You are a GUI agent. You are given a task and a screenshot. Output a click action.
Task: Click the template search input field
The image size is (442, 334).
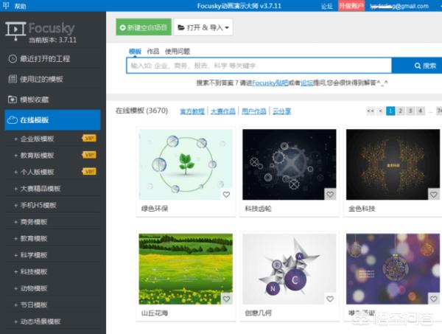pyautogui.click(x=259, y=66)
